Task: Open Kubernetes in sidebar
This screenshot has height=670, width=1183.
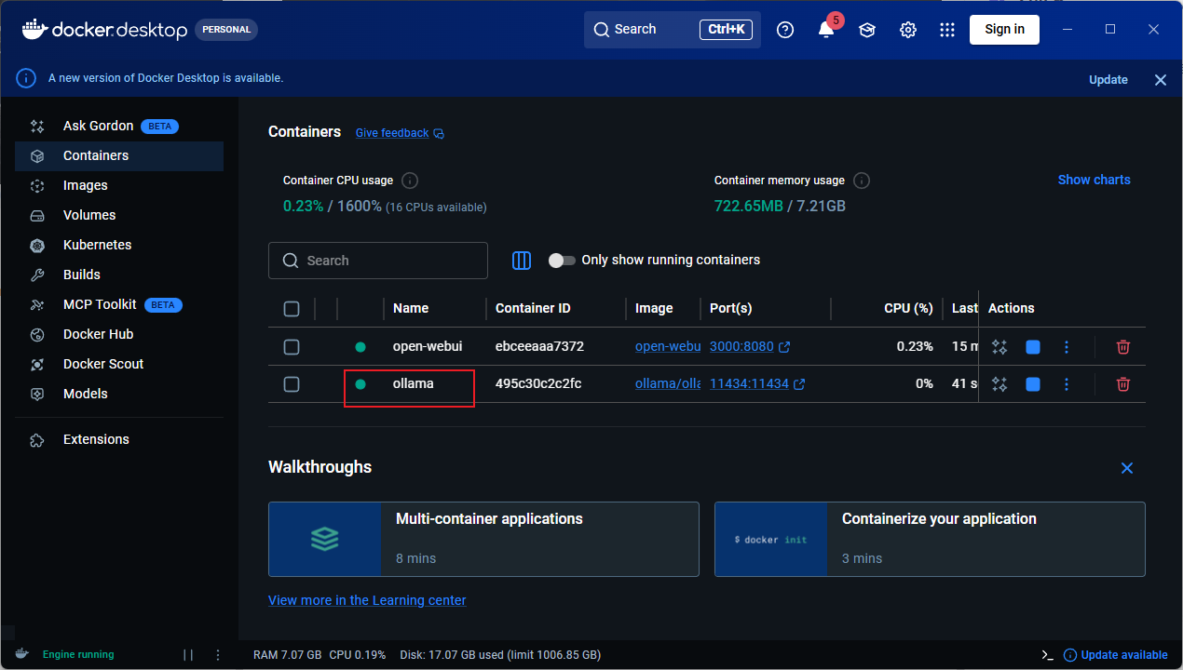Action: point(119,245)
